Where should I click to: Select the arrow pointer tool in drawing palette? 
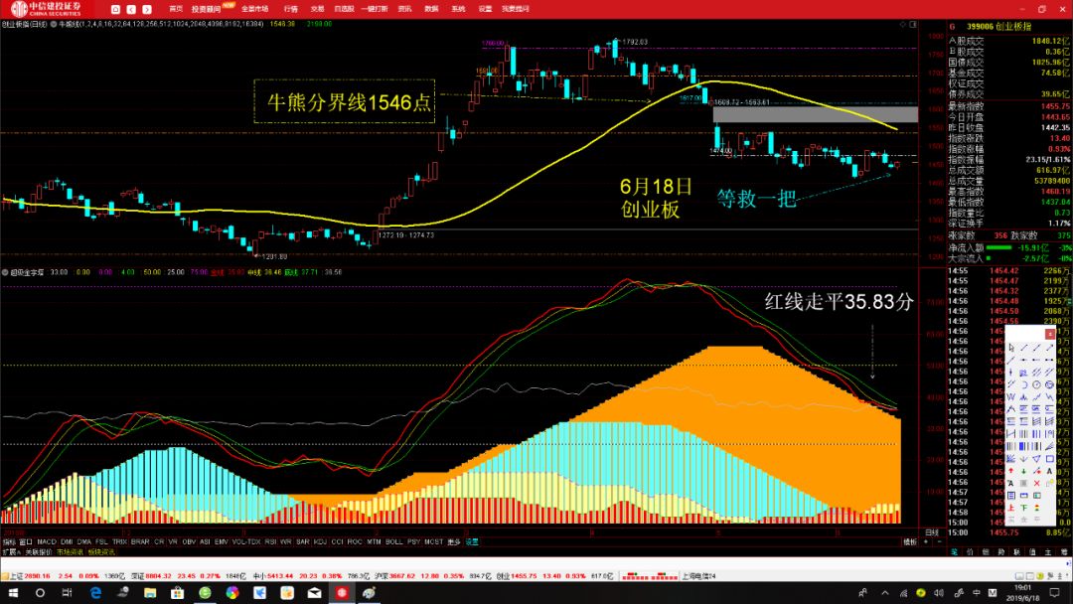[x=1011, y=349]
